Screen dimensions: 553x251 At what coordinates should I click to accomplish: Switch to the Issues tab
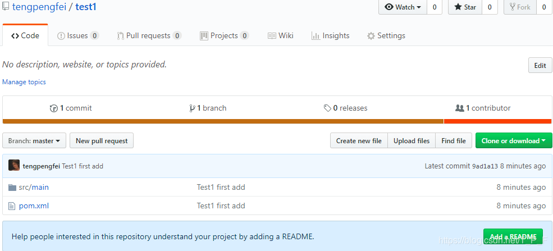click(78, 35)
